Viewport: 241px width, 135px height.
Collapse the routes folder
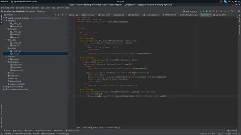click(x=6, y=48)
